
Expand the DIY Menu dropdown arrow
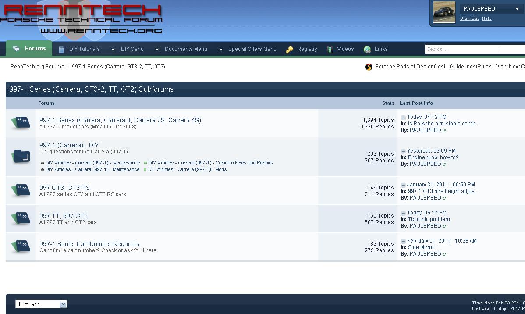[157, 50]
